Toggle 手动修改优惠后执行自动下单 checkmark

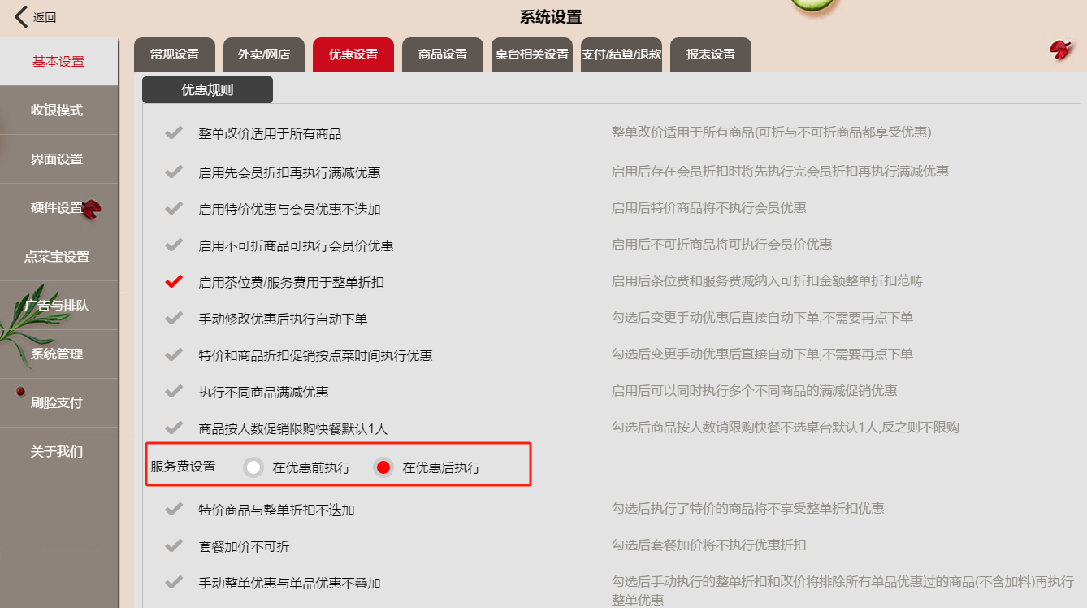pyautogui.click(x=173, y=318)
